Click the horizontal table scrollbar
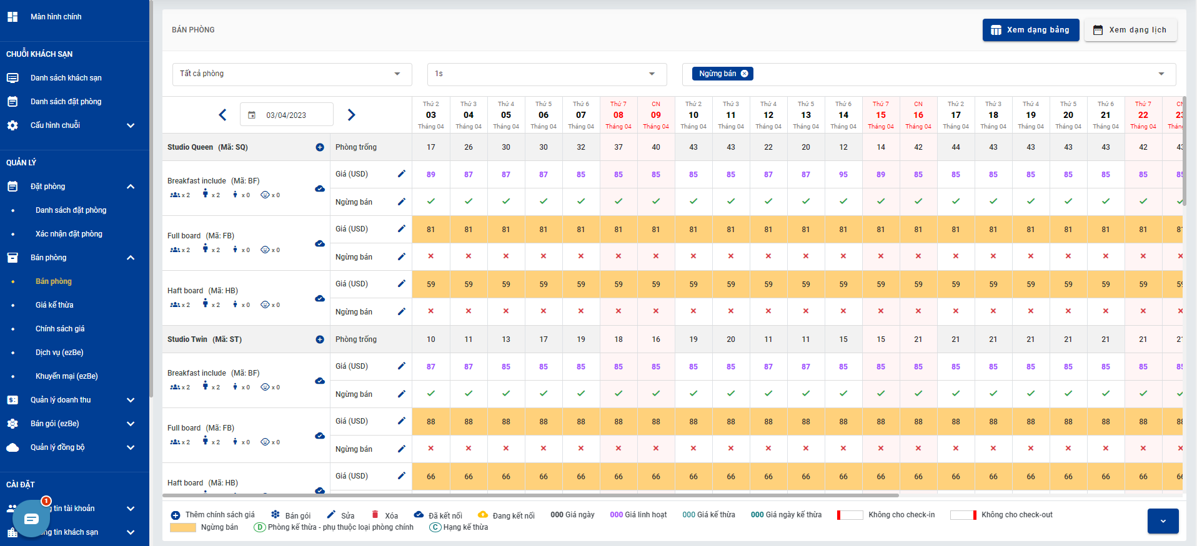Image resolution: width=1197 pixels, height=546 pixels. click(530, 495)
